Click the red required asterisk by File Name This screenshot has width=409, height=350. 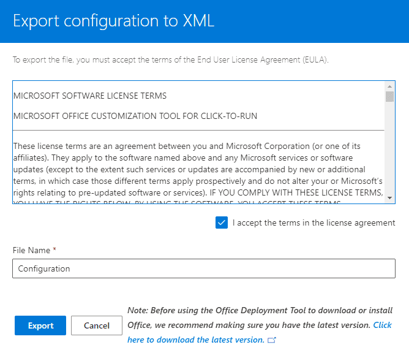pyautogui.click(x=54, y=249)
